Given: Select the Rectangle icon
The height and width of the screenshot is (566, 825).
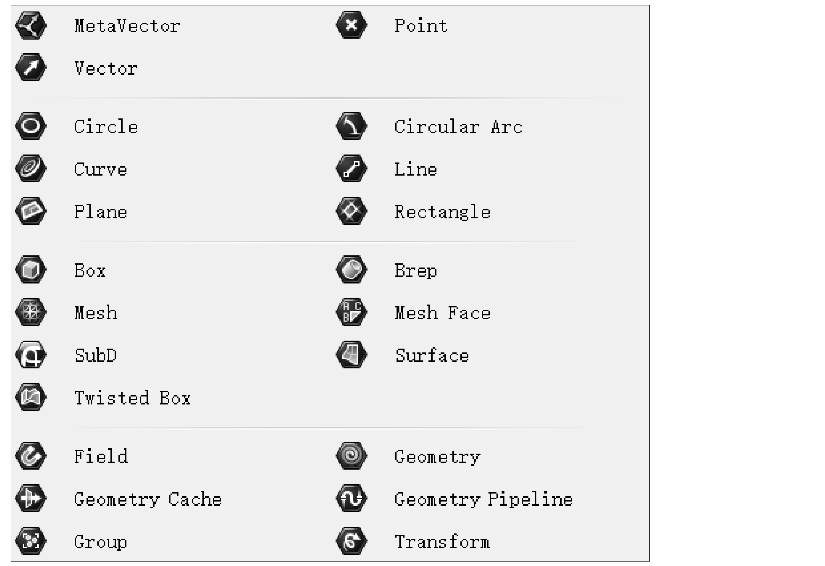Looking at the screenshot, I should click(352, 211).
